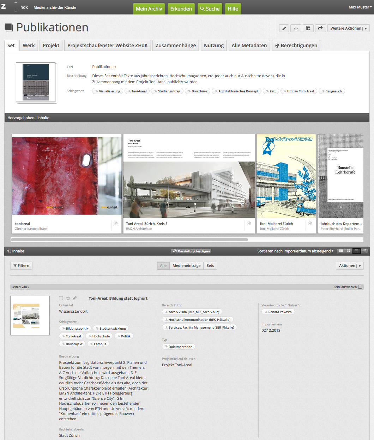This screenshot has height=440, width=374.
Task: Toggle 'Darstellung festlegen' eye button
Action: pos(191,251)
